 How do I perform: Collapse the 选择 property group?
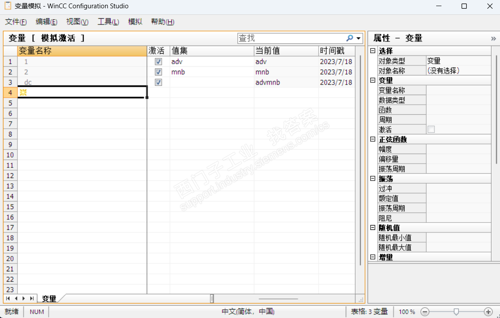click(372, 51)
